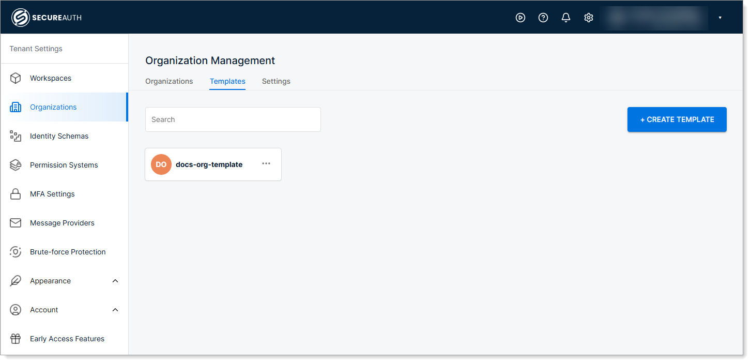Open Permission Systems settings
Image resolution: width=751 pixels, height=363 pixels.
tap(64, 165)
